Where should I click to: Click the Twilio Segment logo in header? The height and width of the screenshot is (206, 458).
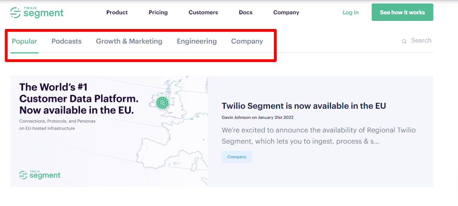(x=37, y=12)
